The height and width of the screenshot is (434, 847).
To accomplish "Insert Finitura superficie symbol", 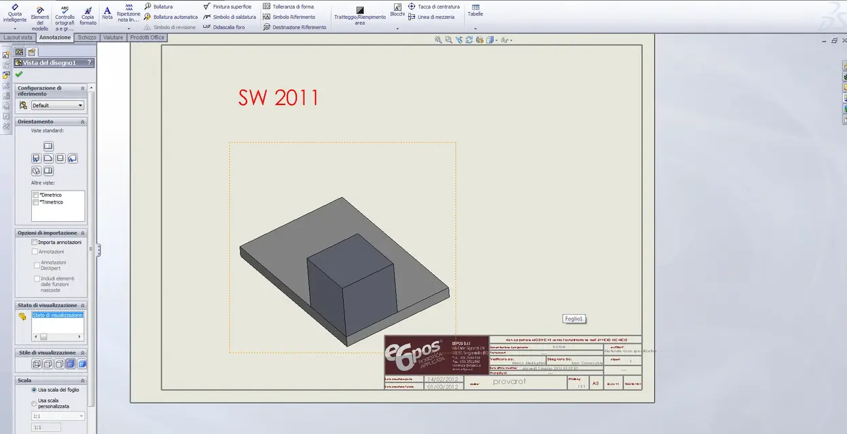I will (x=228, y=7).
